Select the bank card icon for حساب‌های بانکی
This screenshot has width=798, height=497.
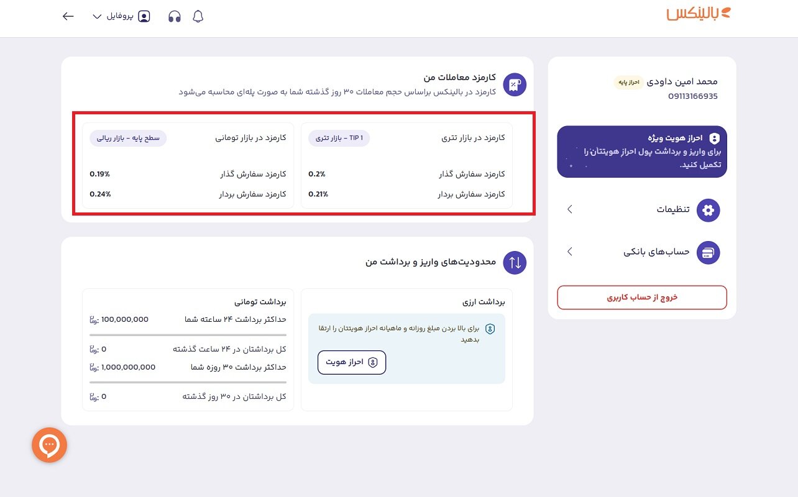[x=708, y=252]
